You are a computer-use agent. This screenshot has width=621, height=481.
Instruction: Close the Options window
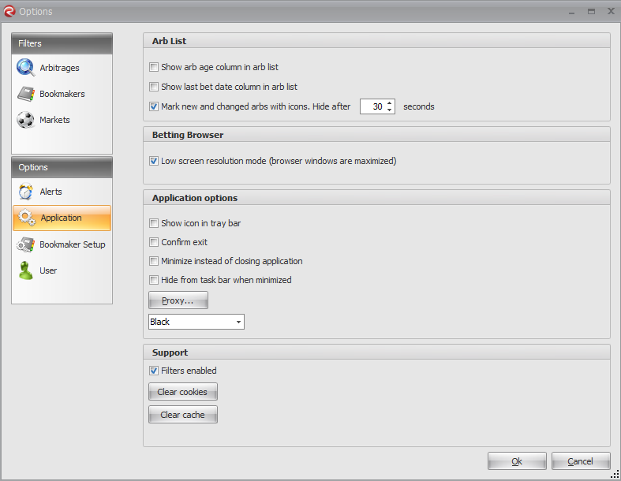coord(611,11)
